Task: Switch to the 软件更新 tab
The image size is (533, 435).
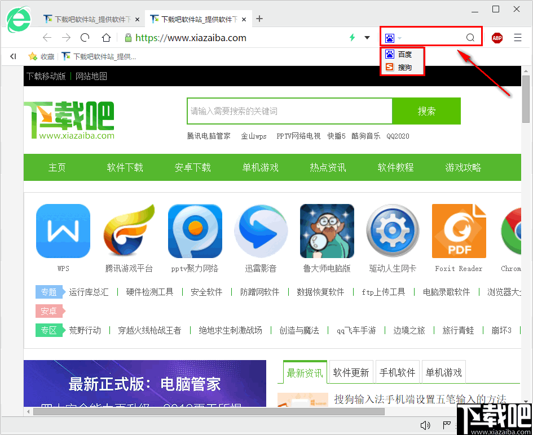Action: pos(351,372)
